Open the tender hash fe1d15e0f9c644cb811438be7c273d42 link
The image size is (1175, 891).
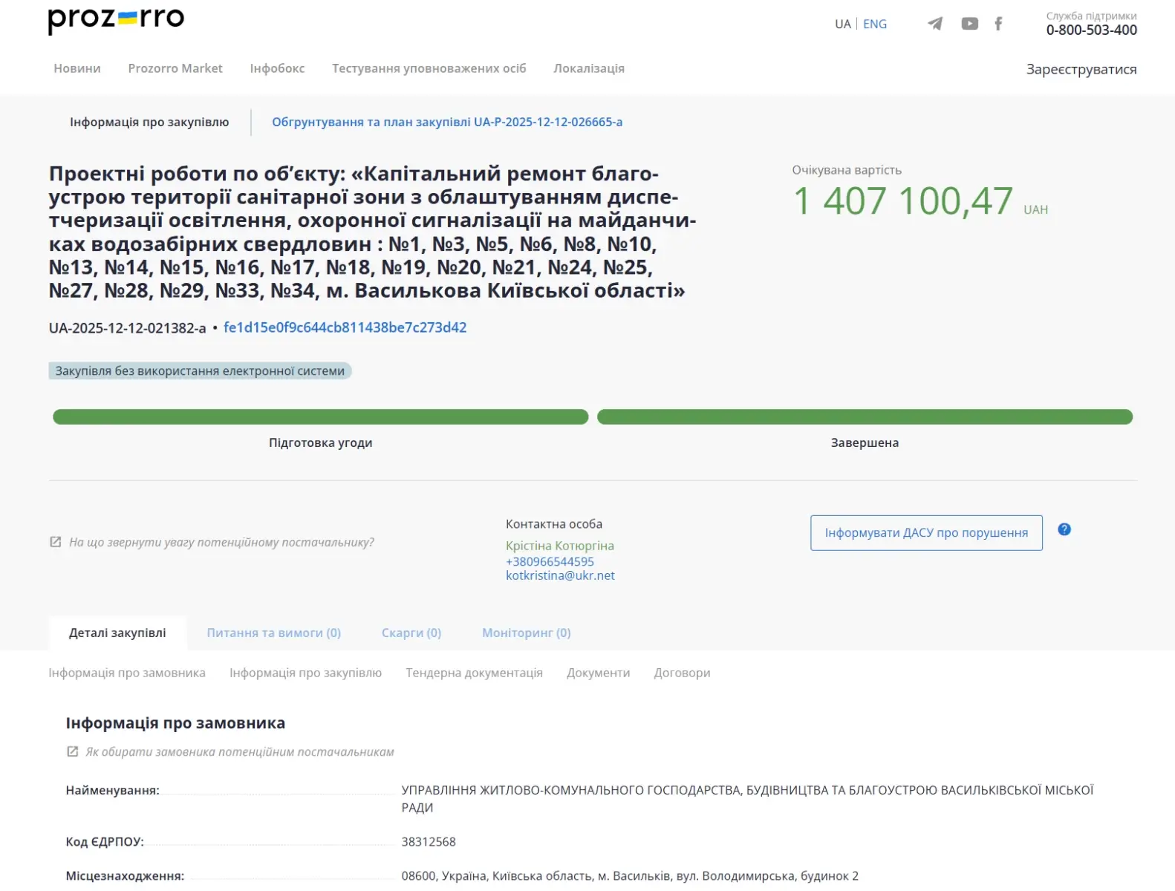345,327
